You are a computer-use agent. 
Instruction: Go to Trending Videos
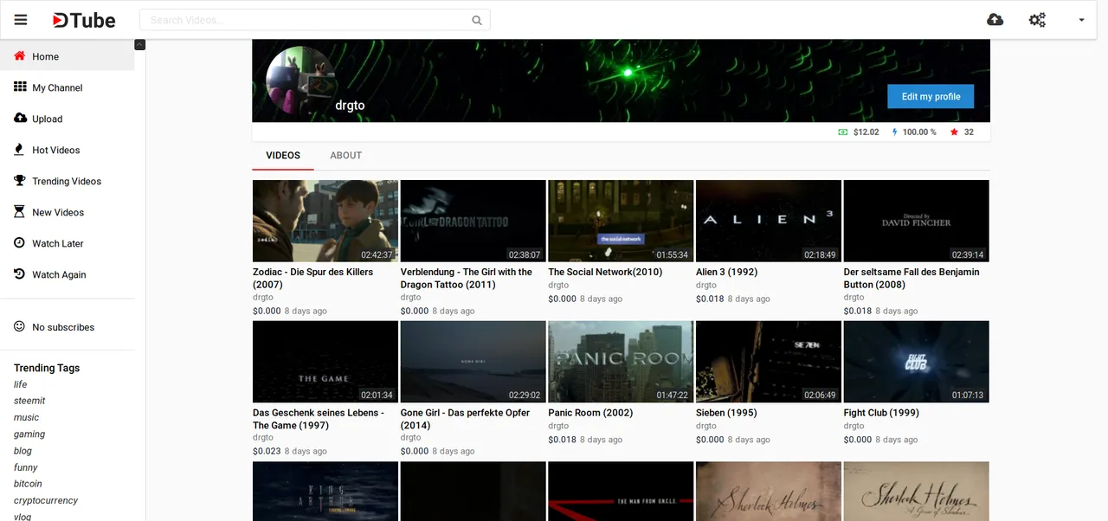coord(67,181)
